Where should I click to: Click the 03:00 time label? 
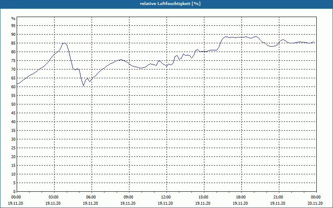[55, 197]
